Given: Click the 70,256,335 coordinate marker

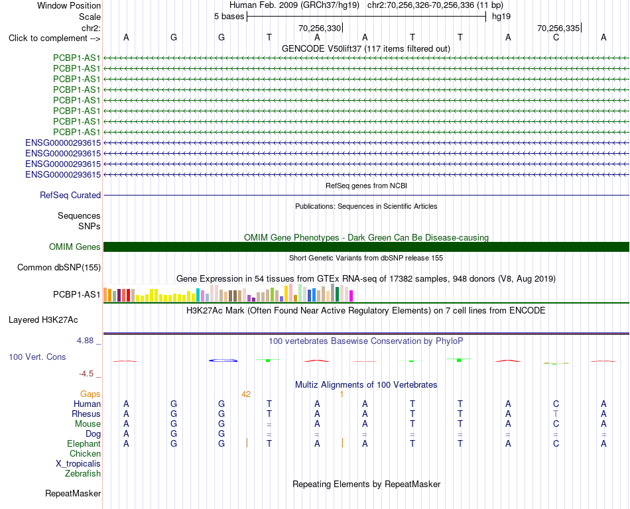Looking at the screenshot, I should click(x=558, y=28).
